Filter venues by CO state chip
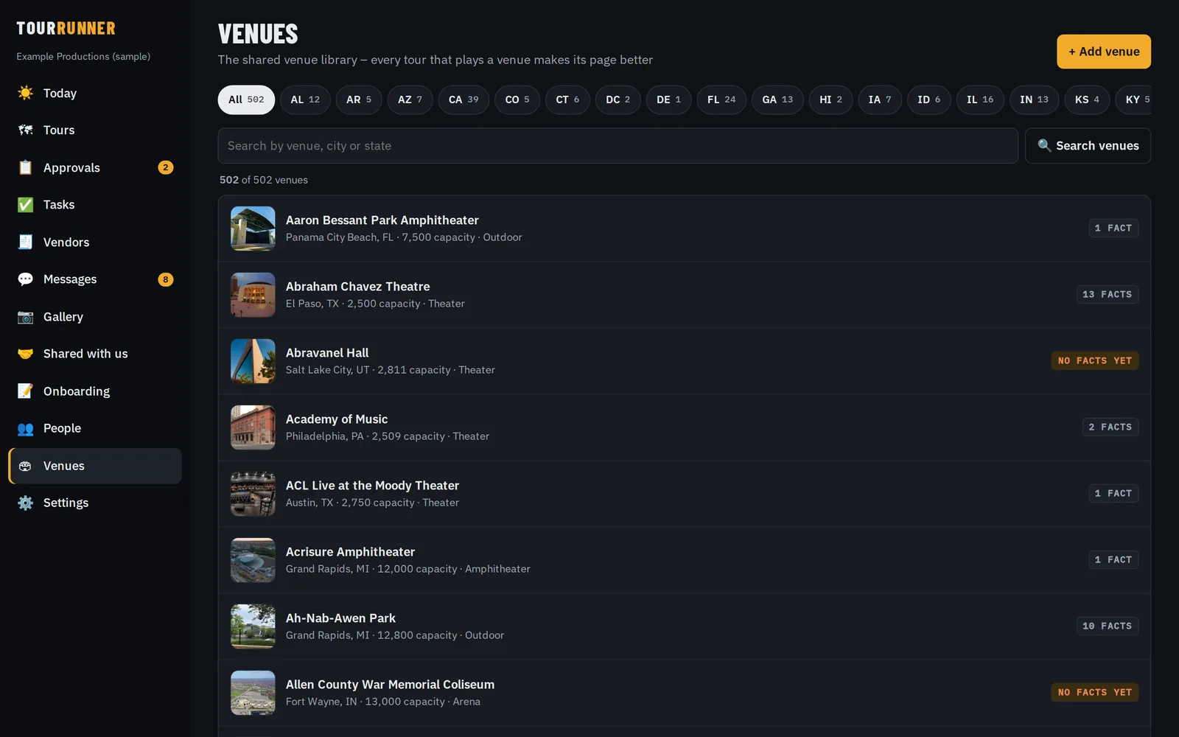1179x737 pixels. click(517, 99)
